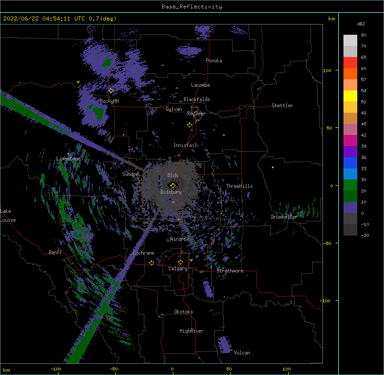
Task: Click the Okotoks city label
Action: (184, 312)
